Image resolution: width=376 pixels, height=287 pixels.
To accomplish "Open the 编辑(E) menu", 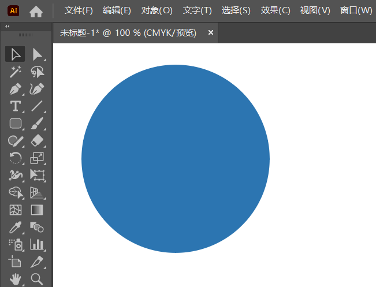I will [117, 10].
